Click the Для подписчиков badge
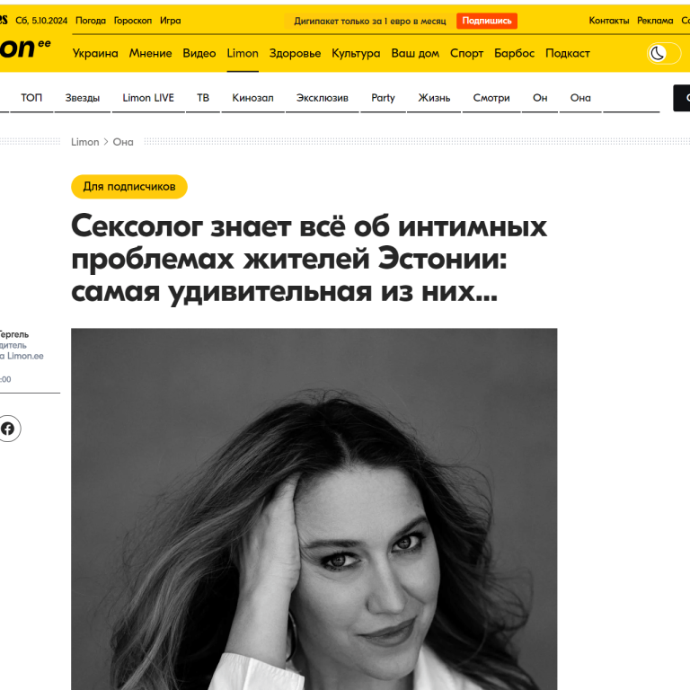This screenshot has width=690, height=690. click(x=129, y=187)
